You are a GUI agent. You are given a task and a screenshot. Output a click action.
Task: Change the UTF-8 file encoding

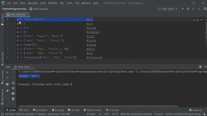[115, 114]
